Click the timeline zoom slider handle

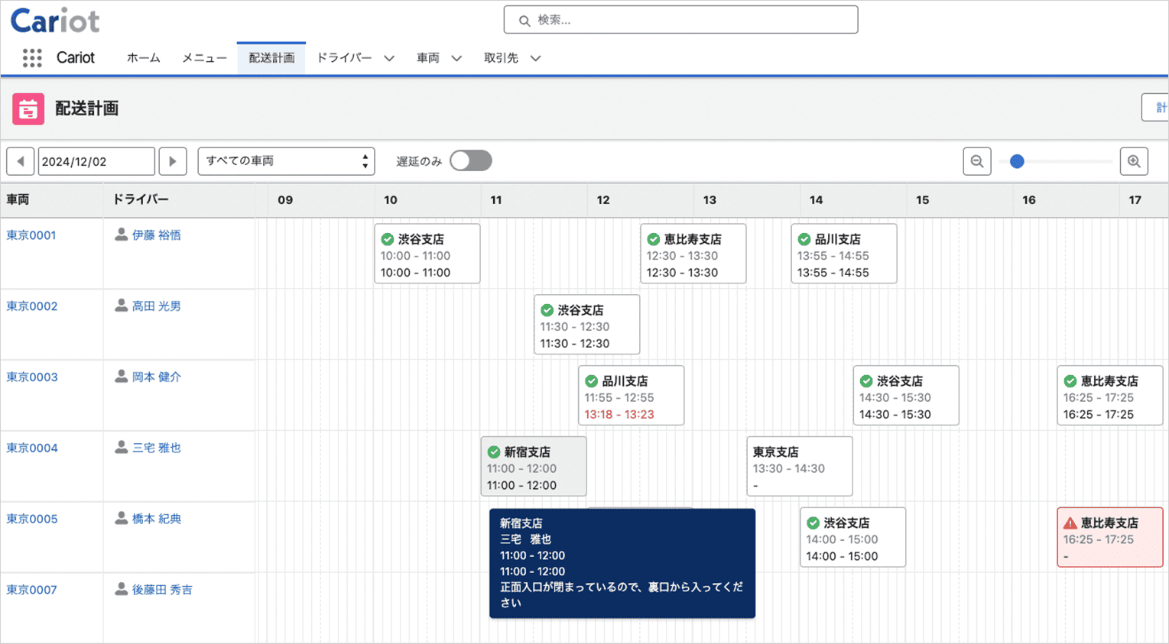1017,161
